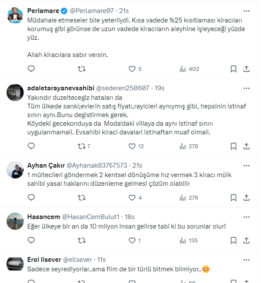This screenshot has width=261, height=283.
Task: Share Perlamare's tweet
Action: coord(246,69)
